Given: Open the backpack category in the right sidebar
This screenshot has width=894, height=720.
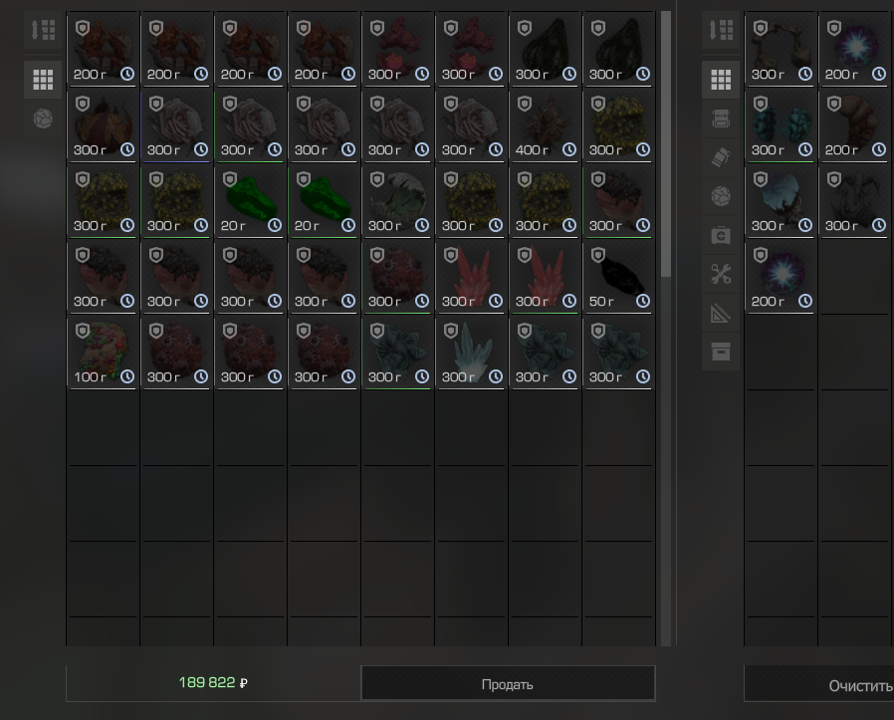Looking at the screenshot, I should coord(721,119).
